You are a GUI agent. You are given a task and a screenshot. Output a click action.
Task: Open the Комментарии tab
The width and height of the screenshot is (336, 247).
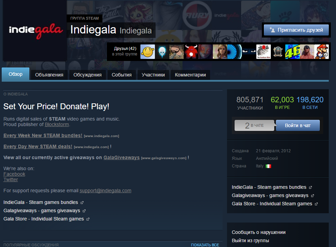tap(190, 75)
